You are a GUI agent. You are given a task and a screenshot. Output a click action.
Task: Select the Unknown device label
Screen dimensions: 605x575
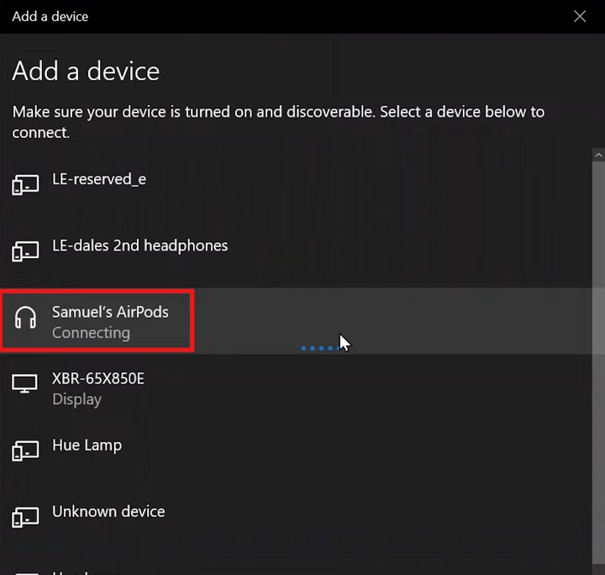coord(108,511)
